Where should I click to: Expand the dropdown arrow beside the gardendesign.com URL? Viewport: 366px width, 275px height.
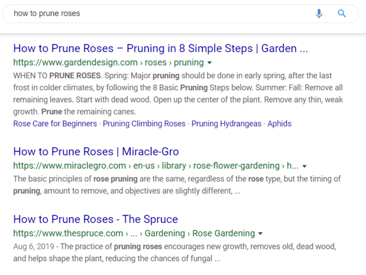(x=209, y=63)
